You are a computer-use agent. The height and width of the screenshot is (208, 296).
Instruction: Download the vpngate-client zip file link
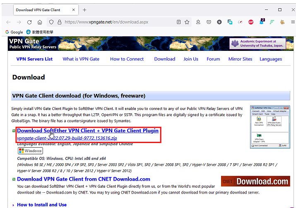(x=67, y=138)
